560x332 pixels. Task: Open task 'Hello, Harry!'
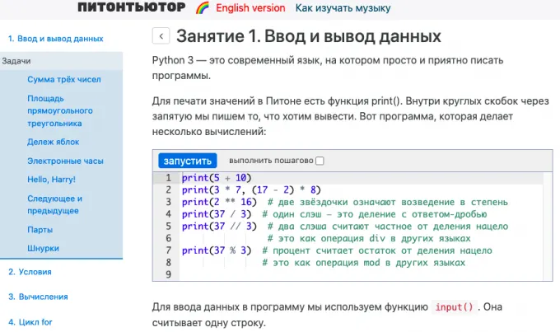[x=51, y=179]
